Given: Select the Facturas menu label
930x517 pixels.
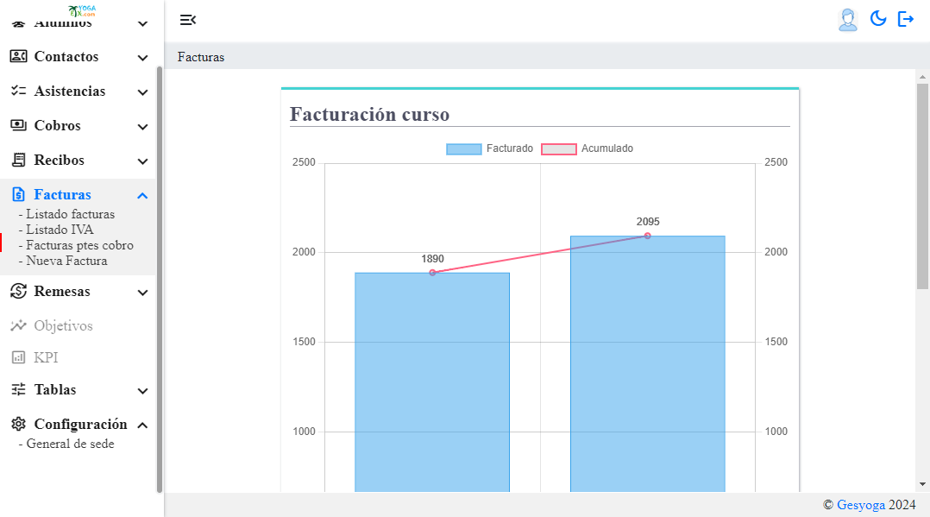Looking at the screenshot, I should [62, 194].
